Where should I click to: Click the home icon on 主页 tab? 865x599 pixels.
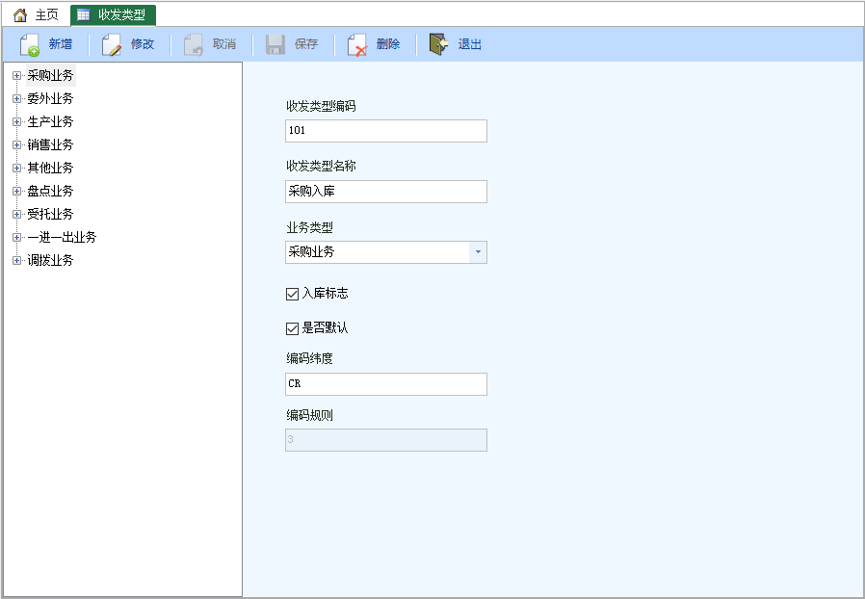coord(20,14)
